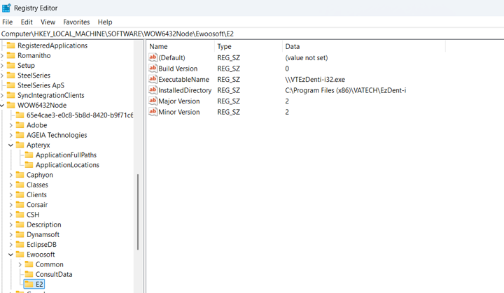Viewport: 504px width, 293px height.
Task: Click the Caphyon folder icon
Action: tap(20, 175)
